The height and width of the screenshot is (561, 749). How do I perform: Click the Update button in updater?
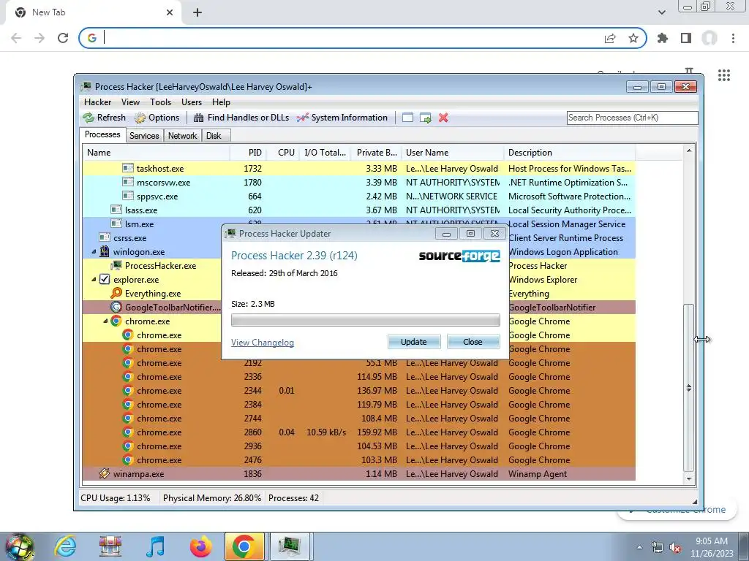tap(414, 342)
